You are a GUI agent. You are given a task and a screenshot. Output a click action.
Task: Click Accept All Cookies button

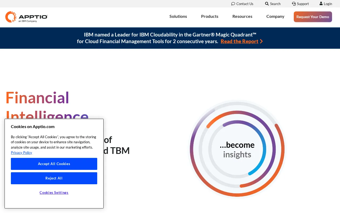(x=54, y=164)
